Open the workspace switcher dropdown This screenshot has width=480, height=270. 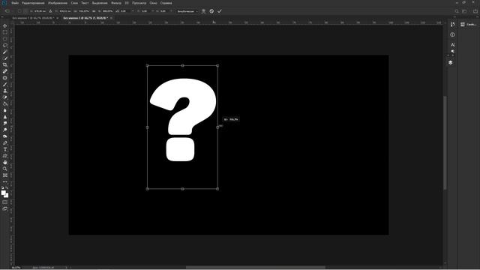pyautogui.click(x=465, y=11)
